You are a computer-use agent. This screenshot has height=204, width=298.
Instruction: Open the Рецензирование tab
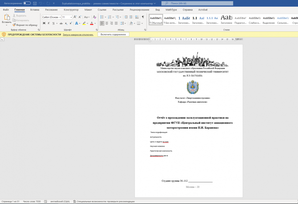(x=139, y=10)
